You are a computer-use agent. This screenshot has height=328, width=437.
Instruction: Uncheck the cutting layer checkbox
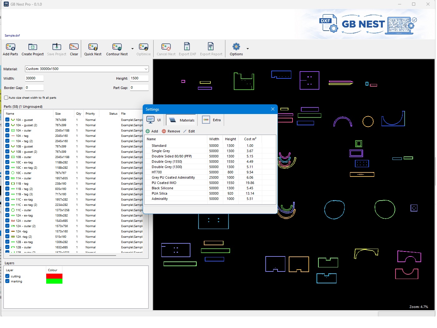click(7, 276)
